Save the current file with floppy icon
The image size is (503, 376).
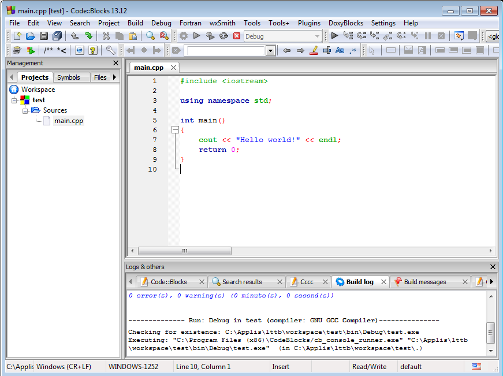point(44,36)
